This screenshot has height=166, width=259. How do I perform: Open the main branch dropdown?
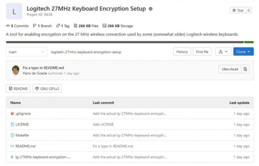27,52
